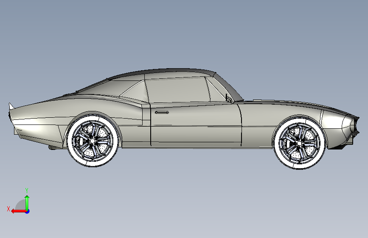This screenshot has height=238, width=368.
Task: Pick the side mirror near the windshield
Action: [228, 98]
